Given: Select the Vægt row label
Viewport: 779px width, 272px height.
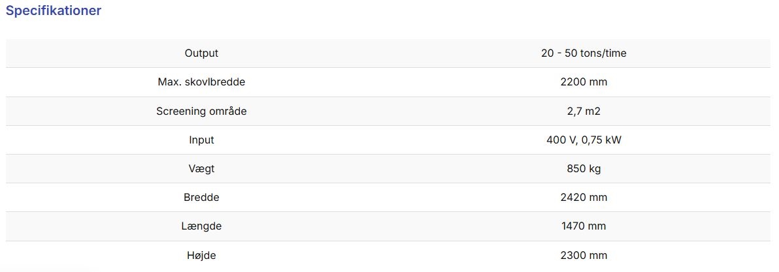Looking at the screenshot, I should tap(201, 168).
